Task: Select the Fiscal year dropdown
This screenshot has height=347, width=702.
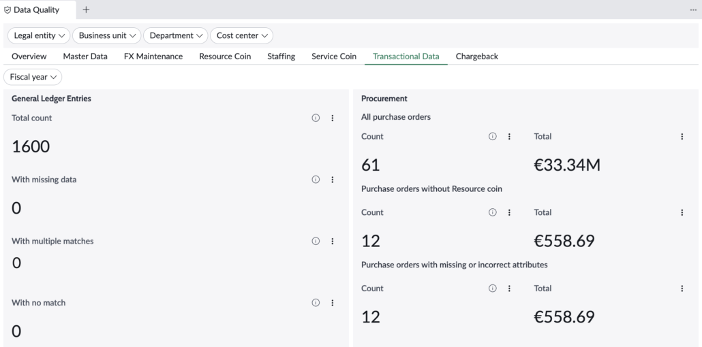Action: pos(33,77)
